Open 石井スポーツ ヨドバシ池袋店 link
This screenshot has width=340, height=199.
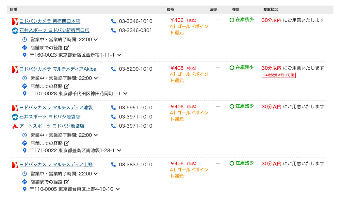click(x=50, y=117)
